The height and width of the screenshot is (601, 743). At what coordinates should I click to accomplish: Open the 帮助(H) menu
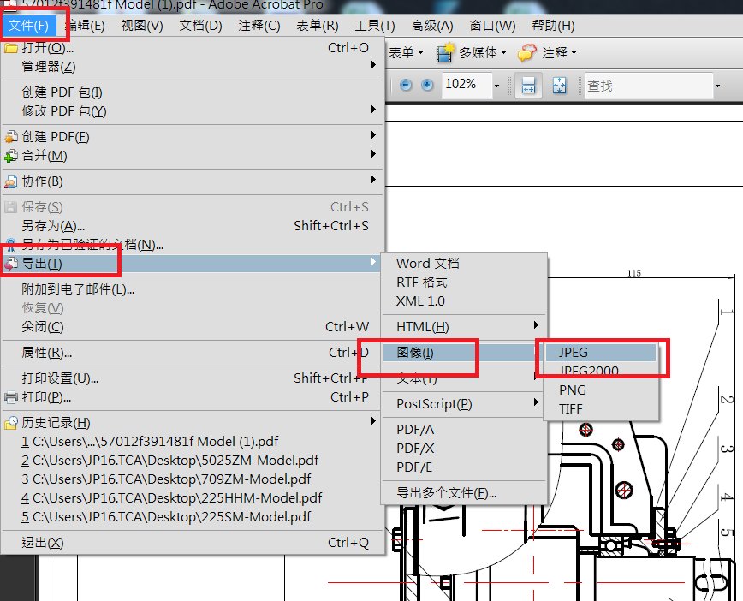(553, 25)
